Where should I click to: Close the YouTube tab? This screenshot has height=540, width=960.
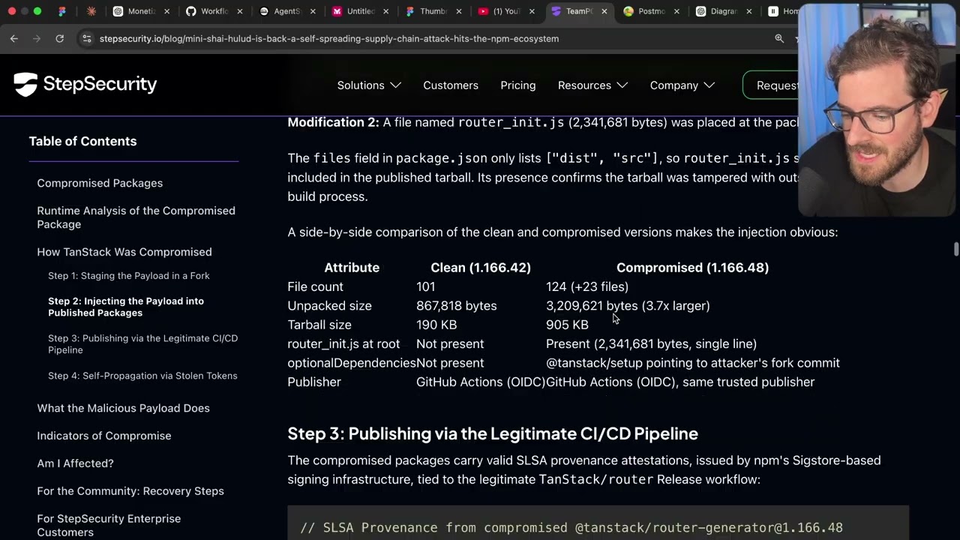532,11
